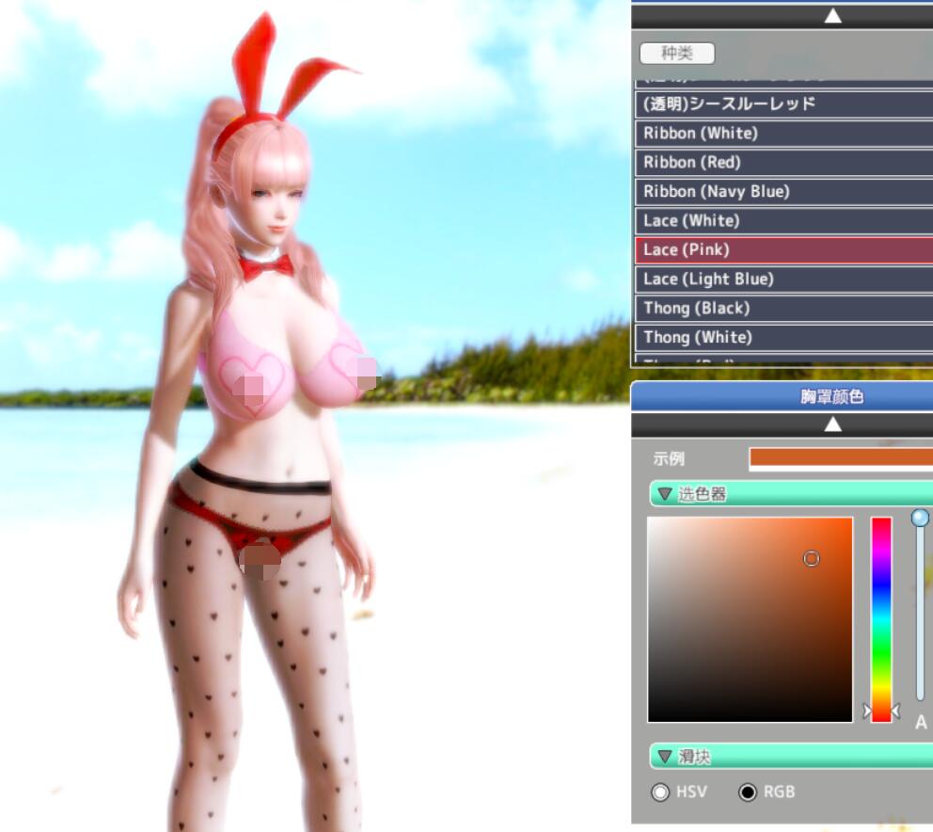Click the alpha slider handle
The image size is (933, 832).
(920, 518)
